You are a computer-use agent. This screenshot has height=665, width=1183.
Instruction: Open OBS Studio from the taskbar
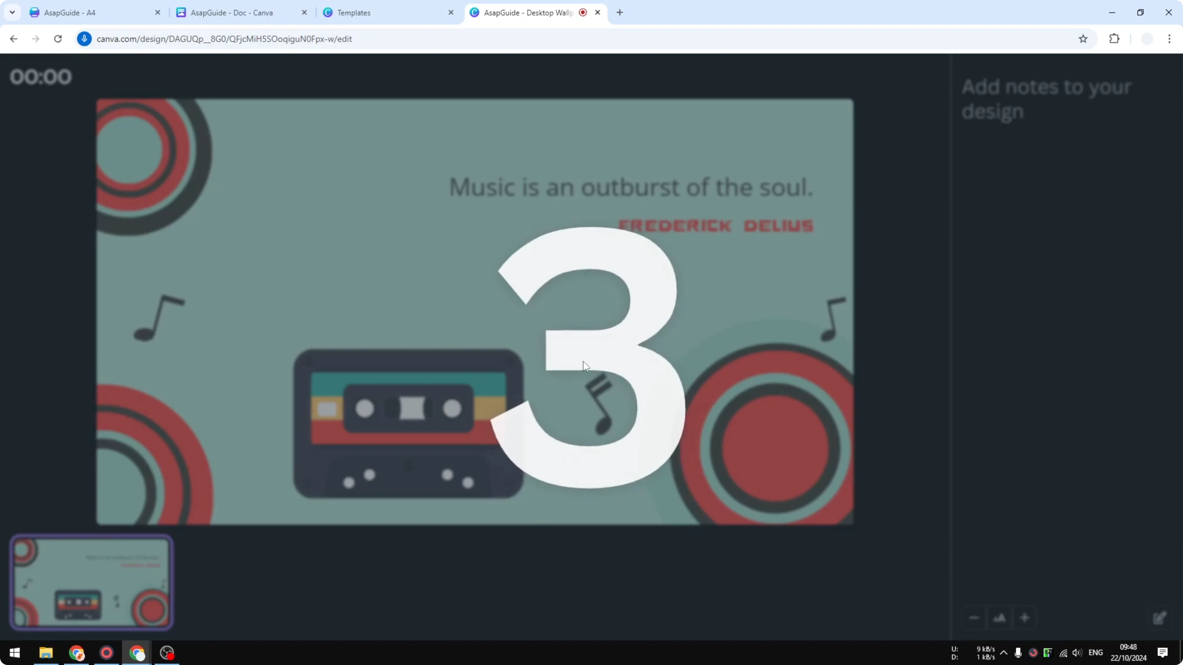pyautogui.click(x=166, y=652)
